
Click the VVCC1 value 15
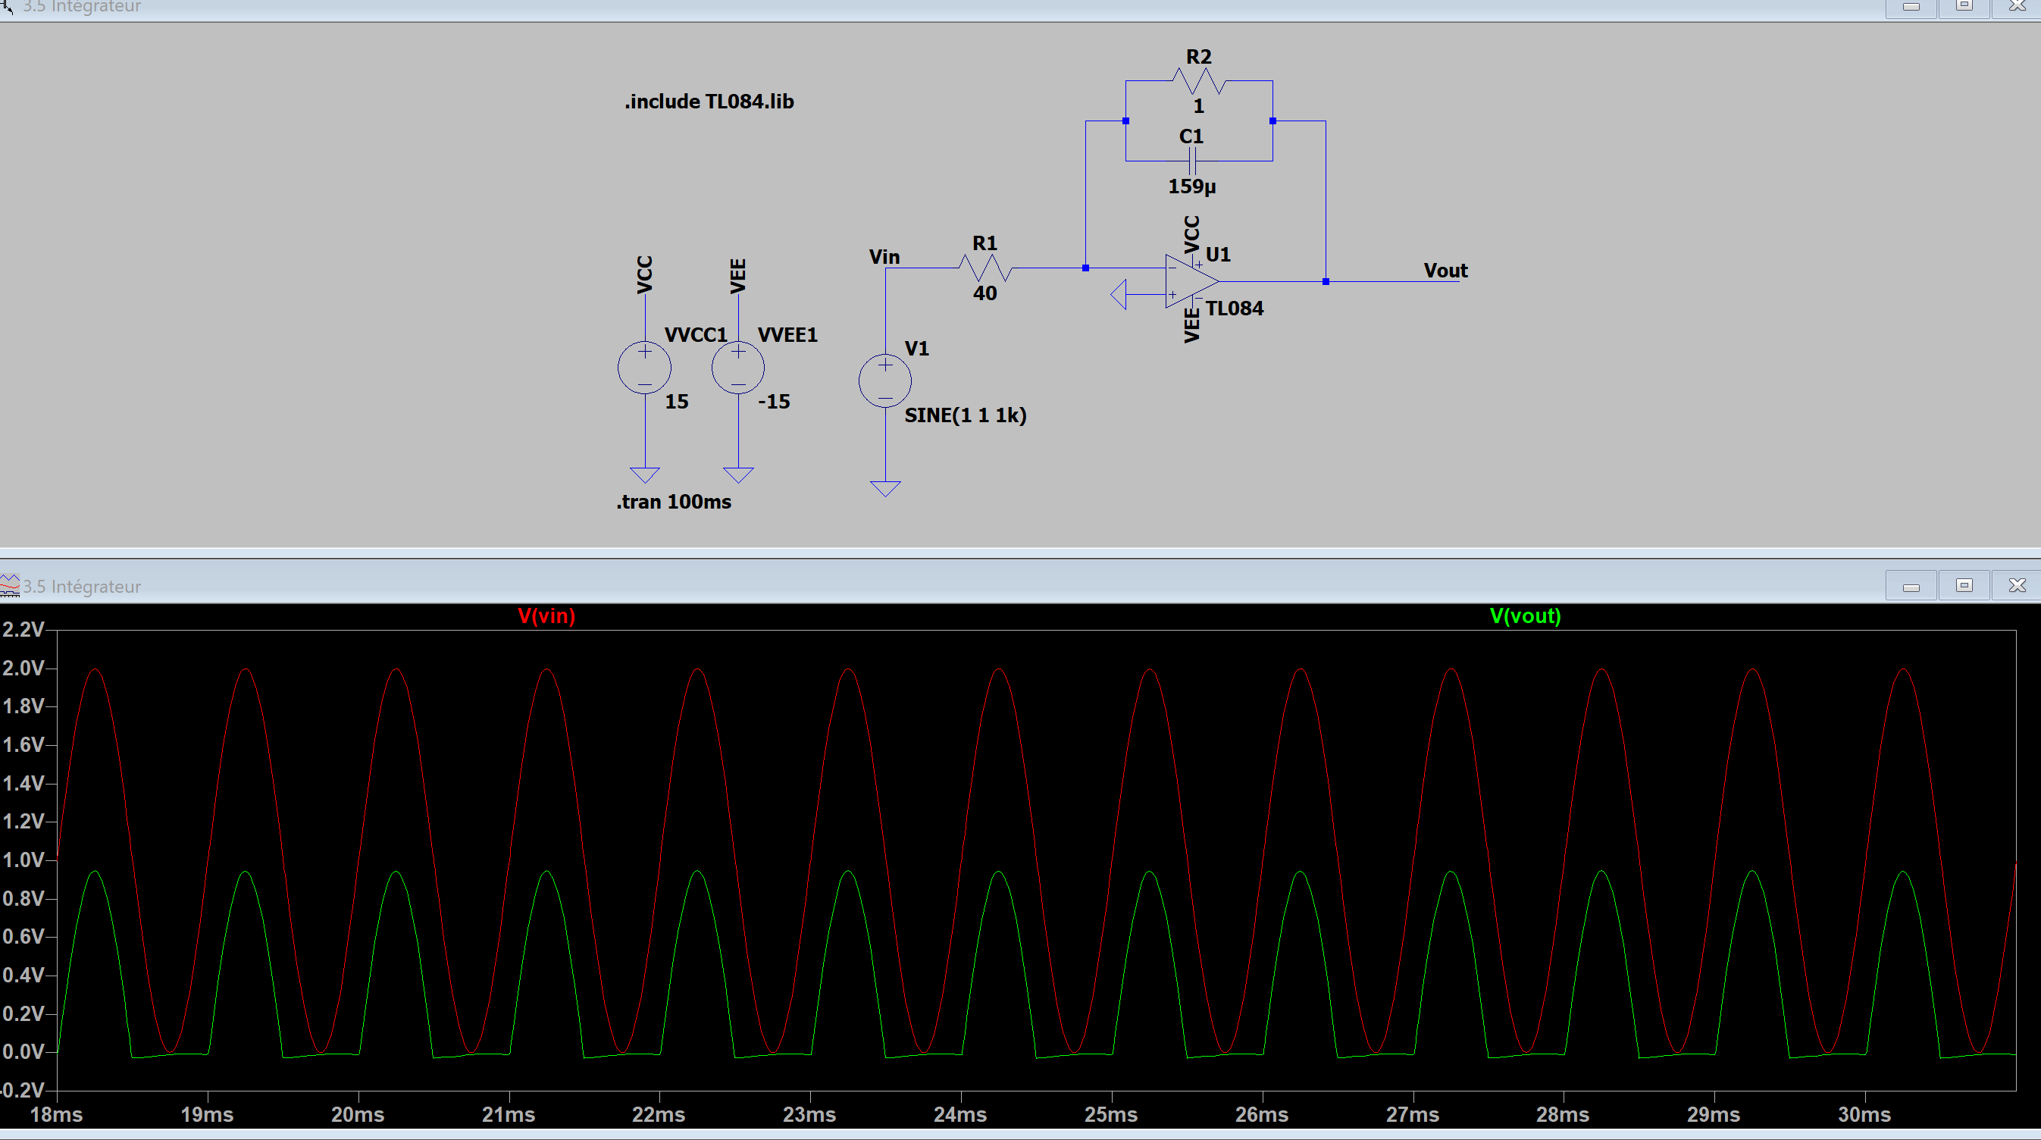(x=676, y=402)
